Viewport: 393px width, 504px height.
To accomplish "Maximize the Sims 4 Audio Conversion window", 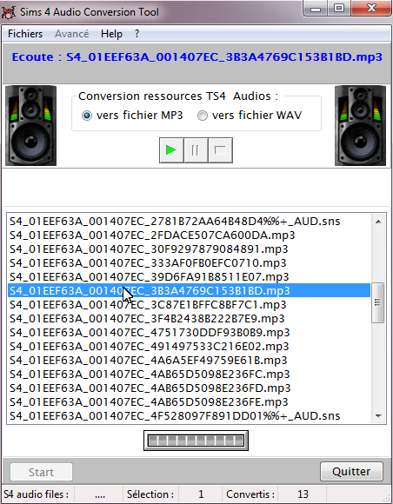I will pos(339,9).
